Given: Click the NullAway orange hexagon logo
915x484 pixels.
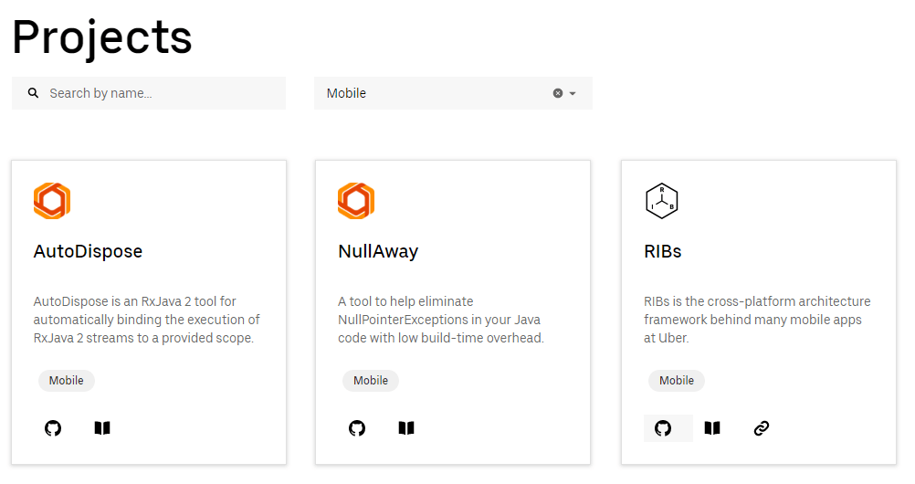Looking at the screenshot, I should tap(356, 201).
